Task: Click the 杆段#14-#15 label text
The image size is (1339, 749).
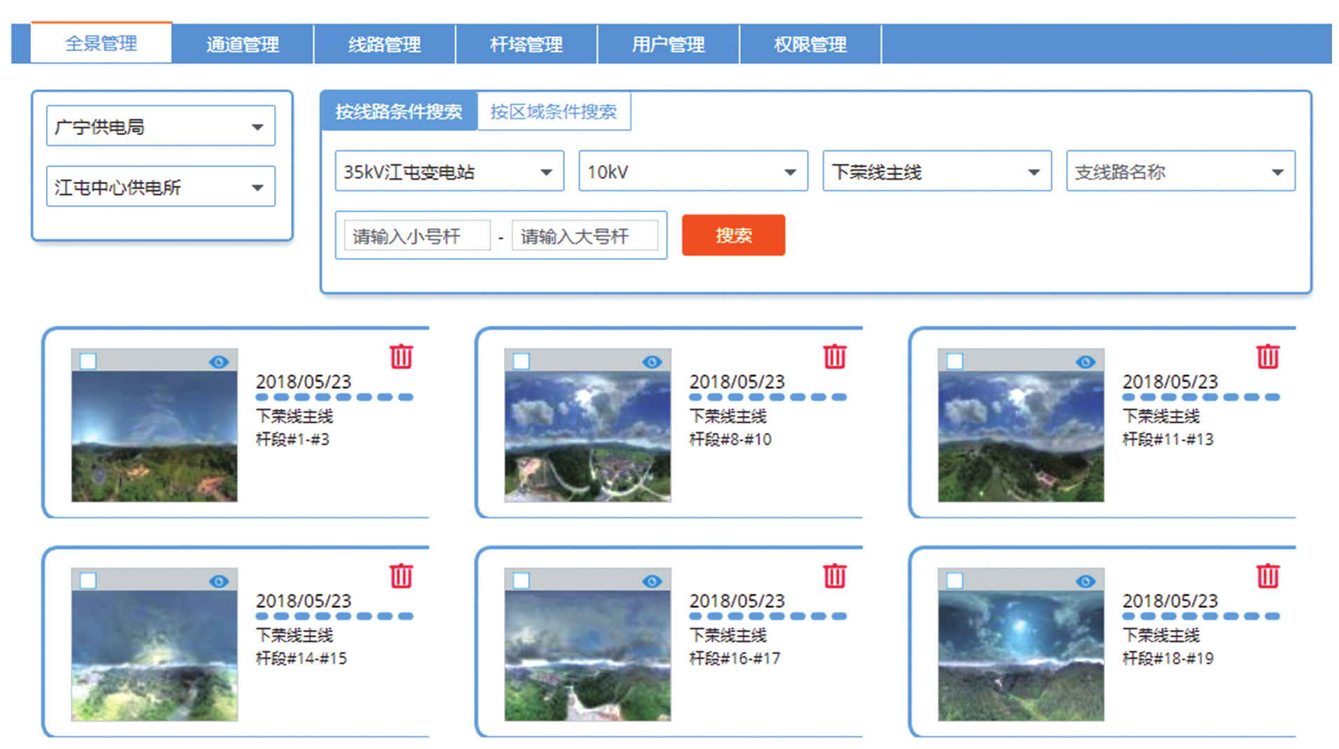Action: pyautogui.click(x=301, y=658)
